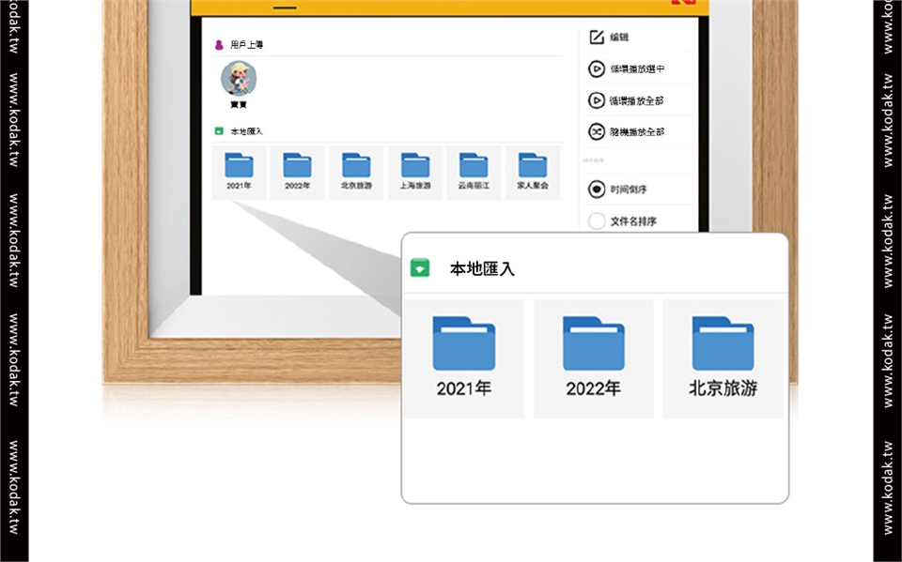Choose the 文件名排序 radio option
The width and height of the screenshot is (902, 562).
[x=596, y=221]
